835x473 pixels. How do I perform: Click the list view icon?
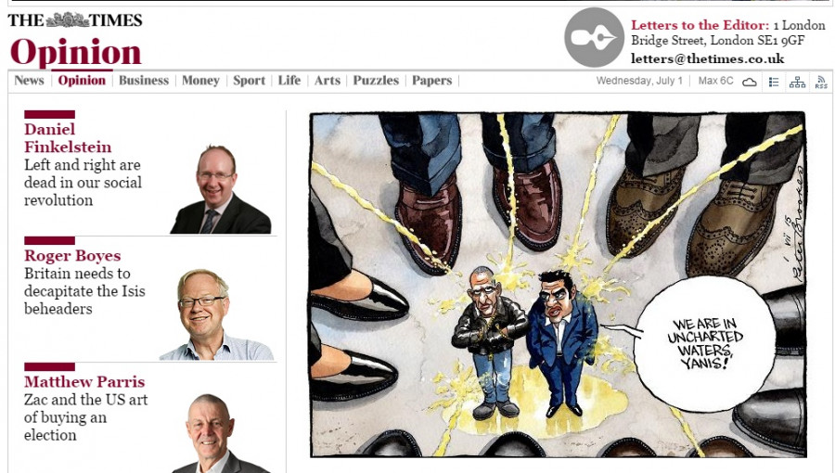click(x=774, y=82)
